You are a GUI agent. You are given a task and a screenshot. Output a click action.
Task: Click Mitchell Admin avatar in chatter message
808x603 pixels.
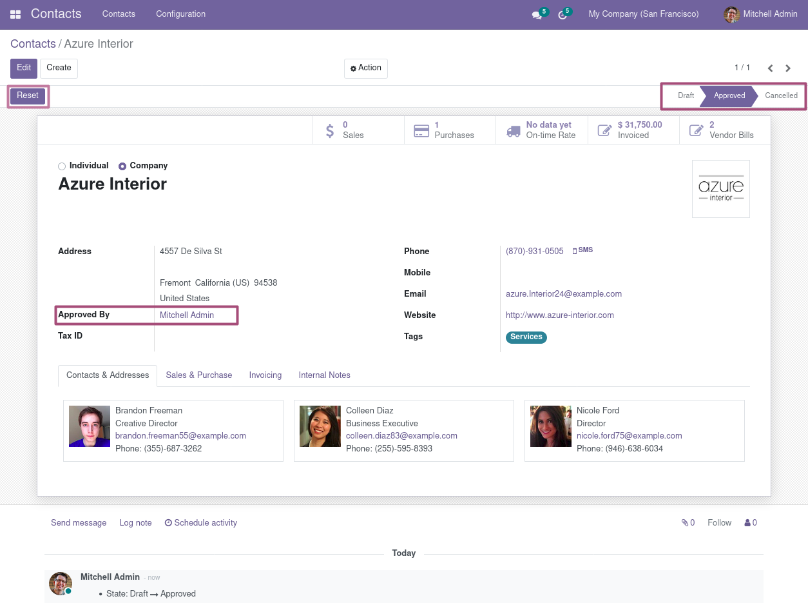click(x=61, y=584)
